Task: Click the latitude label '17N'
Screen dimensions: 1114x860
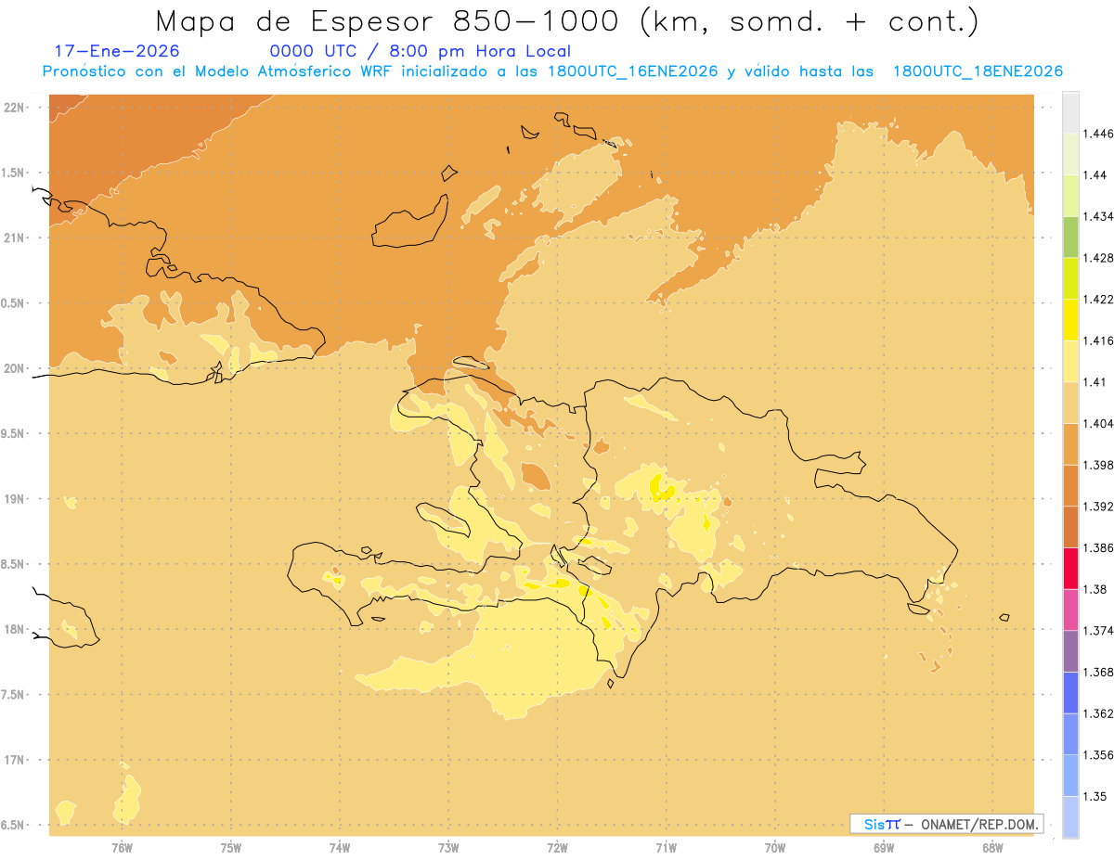Action: (x=14, y=760)
